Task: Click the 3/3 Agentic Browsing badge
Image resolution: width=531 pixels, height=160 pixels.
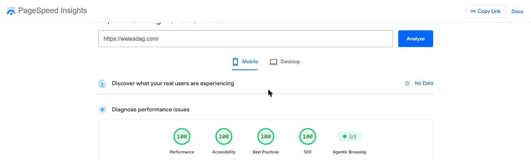Action: [350, 136]
